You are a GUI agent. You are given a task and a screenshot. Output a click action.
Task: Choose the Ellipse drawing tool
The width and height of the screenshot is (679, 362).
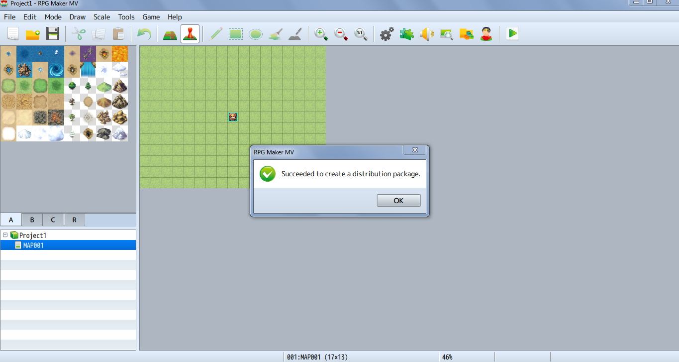256,34
